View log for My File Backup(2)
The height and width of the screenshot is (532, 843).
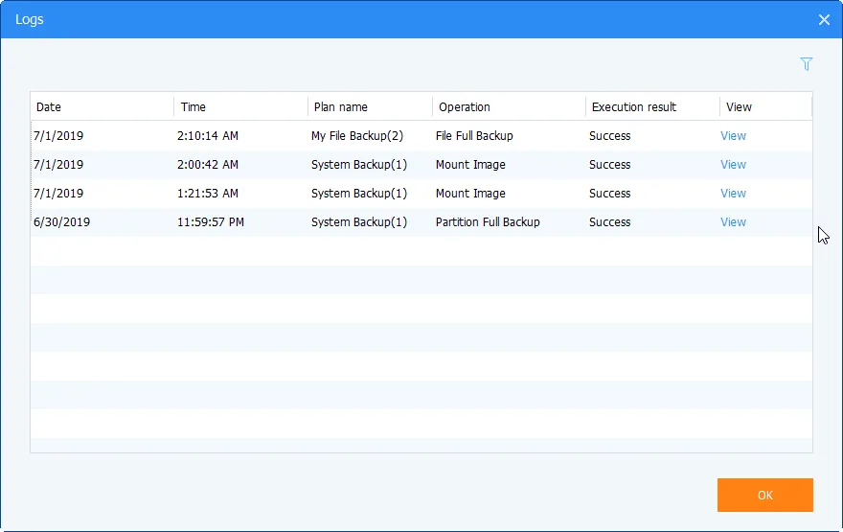[733, 135]
